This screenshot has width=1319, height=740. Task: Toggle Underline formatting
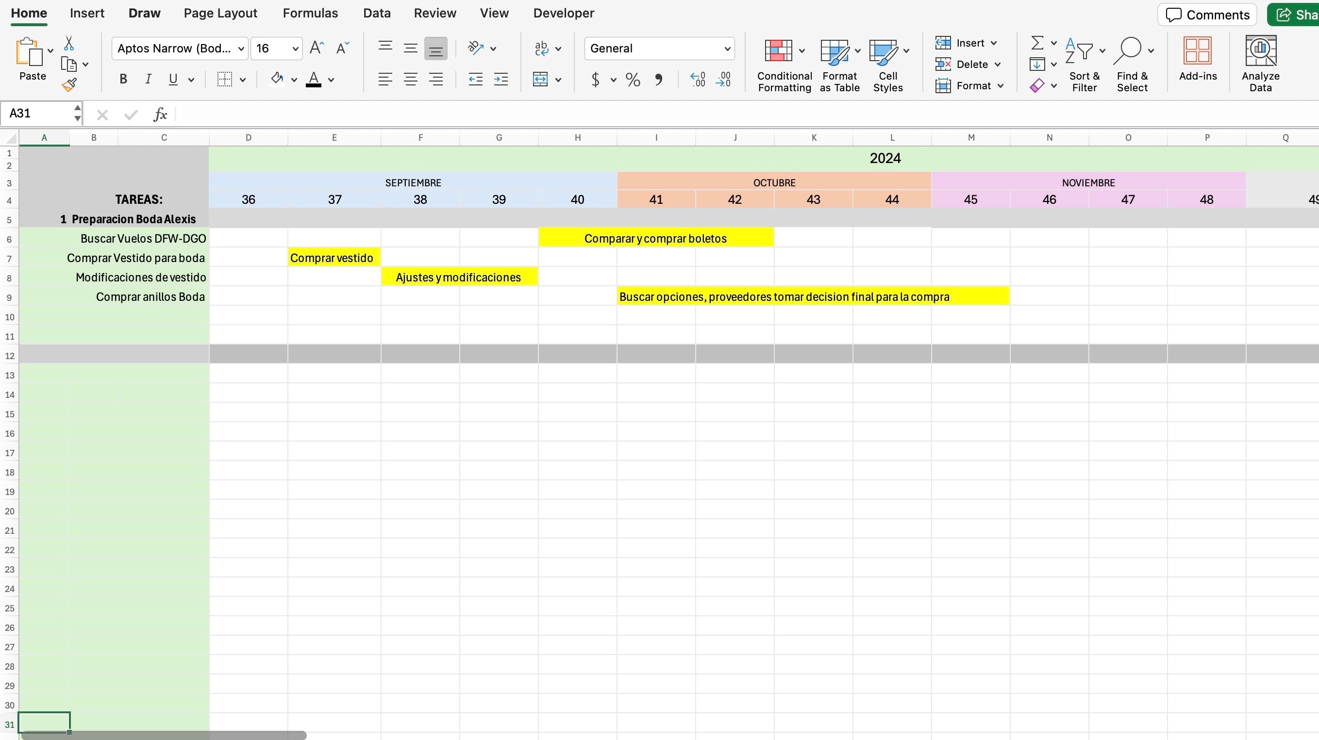point(173,79)
